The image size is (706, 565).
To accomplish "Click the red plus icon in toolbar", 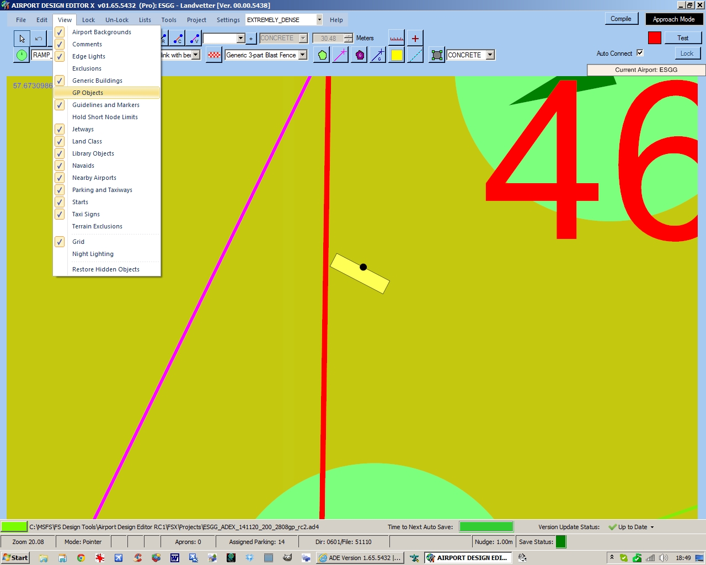I will [x=415, y=39].
